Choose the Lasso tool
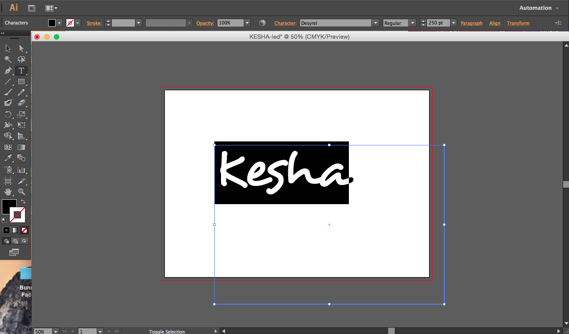The width and height of the screenshot is (569, 334). tap(21, 59)
